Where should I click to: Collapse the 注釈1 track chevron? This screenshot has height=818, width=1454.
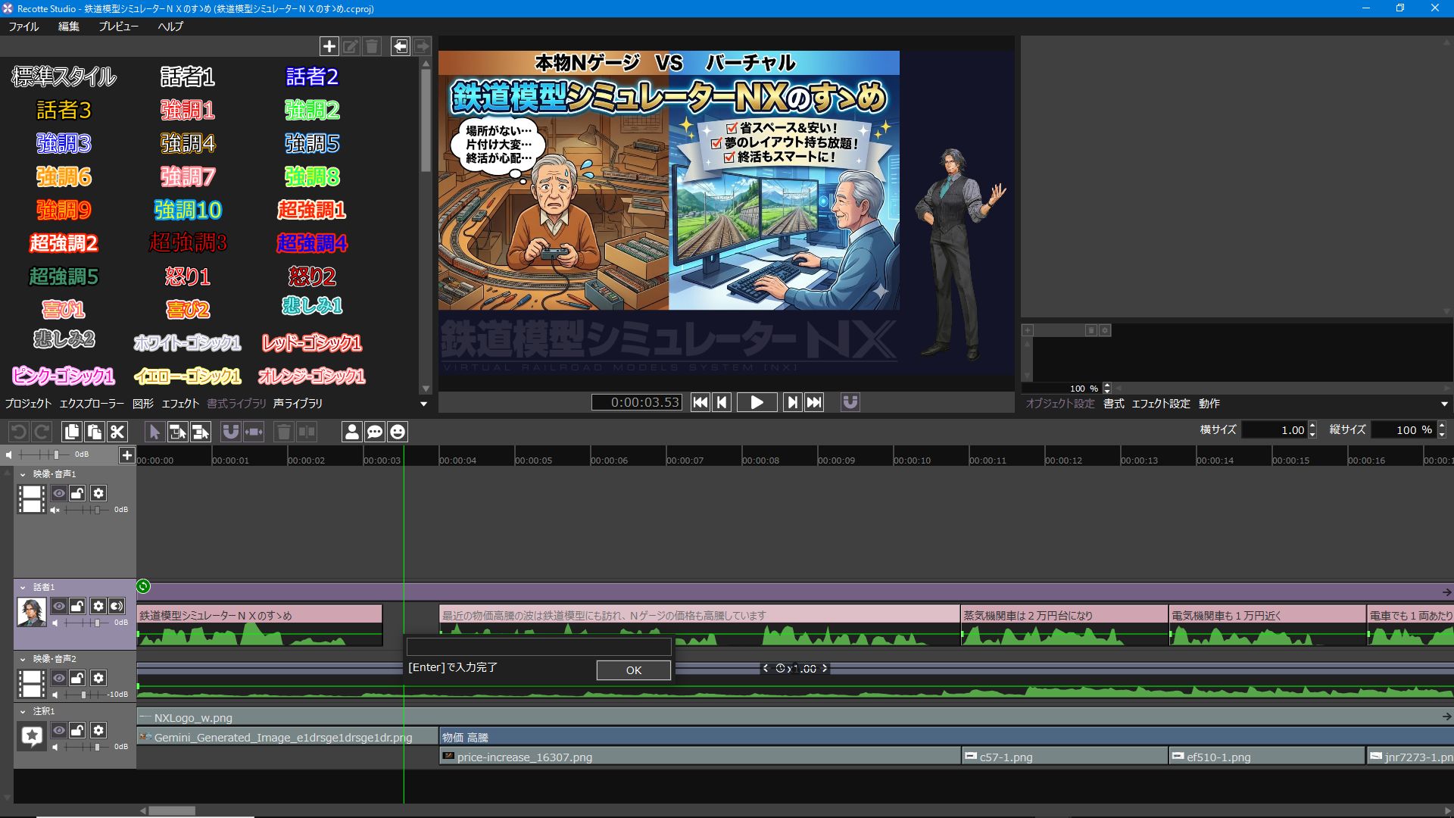[23, 711]
